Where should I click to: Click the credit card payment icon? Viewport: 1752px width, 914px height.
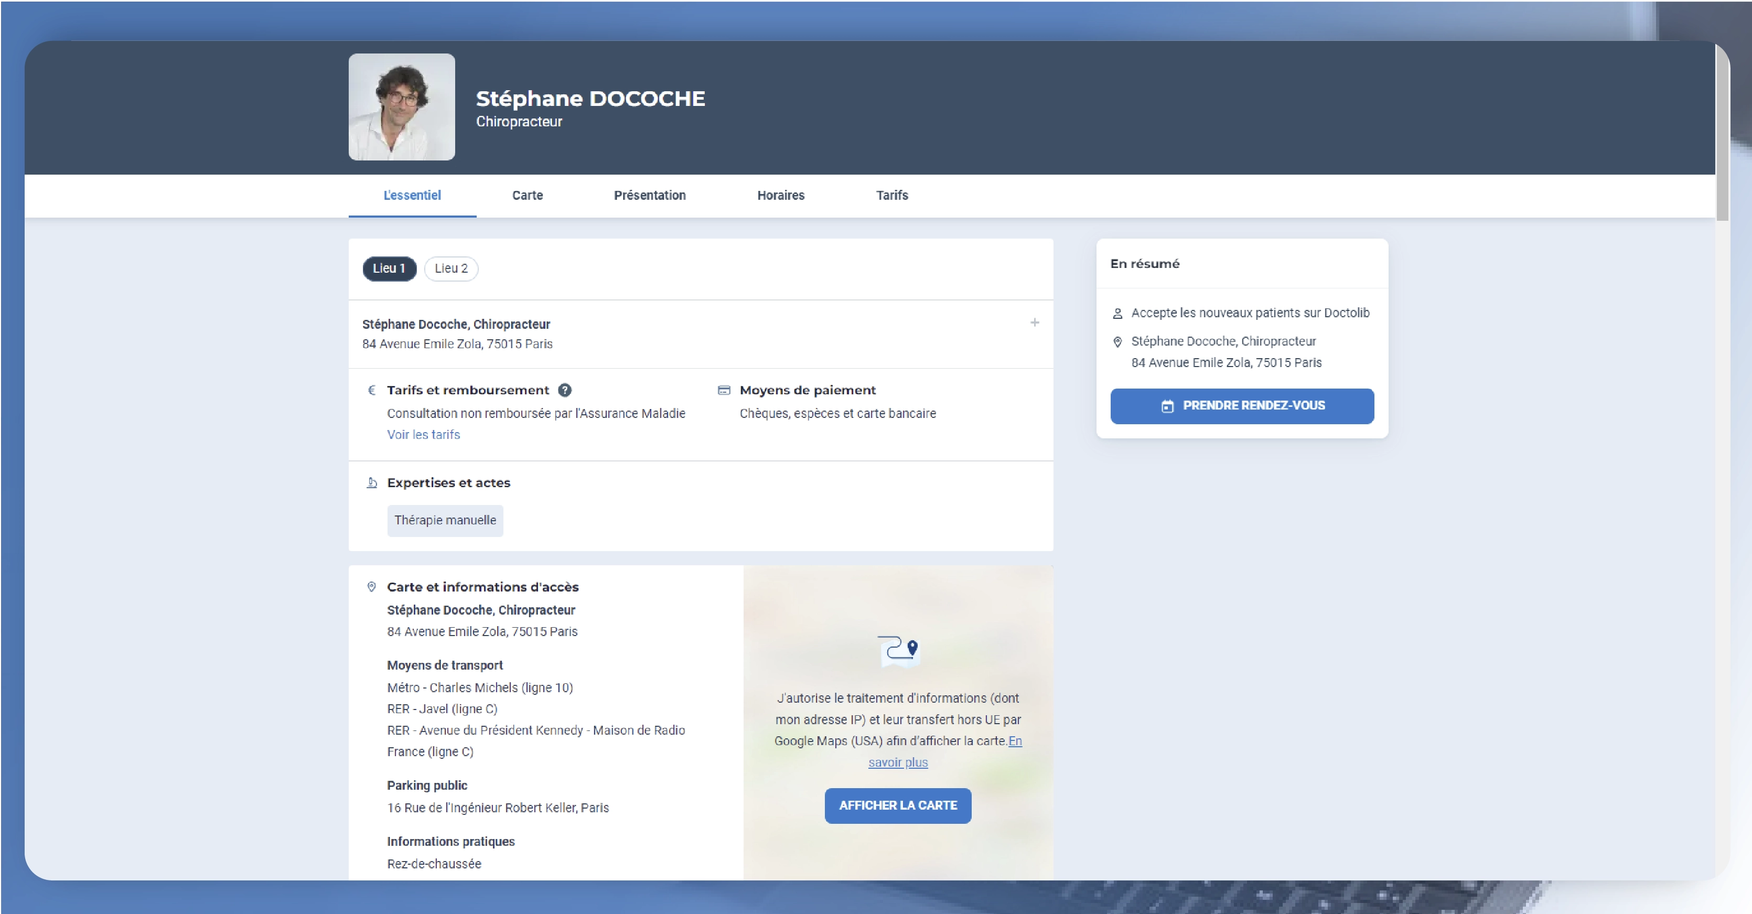tap(724, 390)
